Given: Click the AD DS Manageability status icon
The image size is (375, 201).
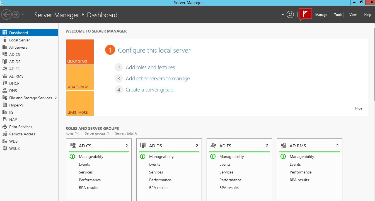Looking at the screenshot, I should [142, 157].
